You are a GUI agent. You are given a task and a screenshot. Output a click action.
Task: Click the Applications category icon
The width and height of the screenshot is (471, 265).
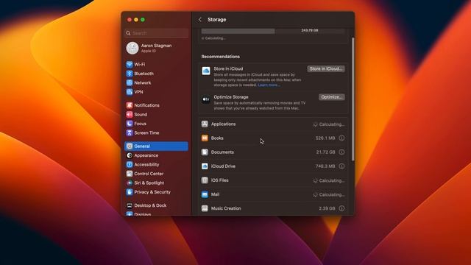click(205, 124)
